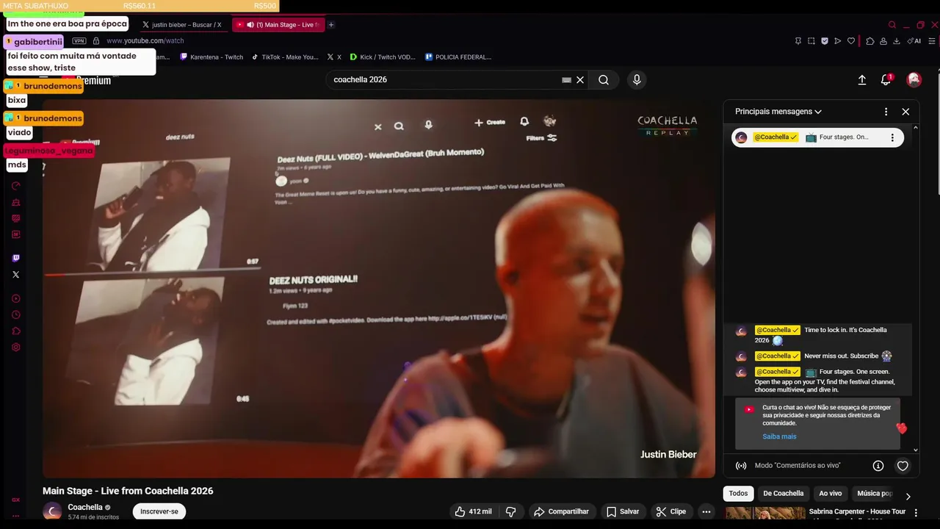Open the sidebar player icon
The height and width of the screenshot is (529, 940).
(16, 298)
